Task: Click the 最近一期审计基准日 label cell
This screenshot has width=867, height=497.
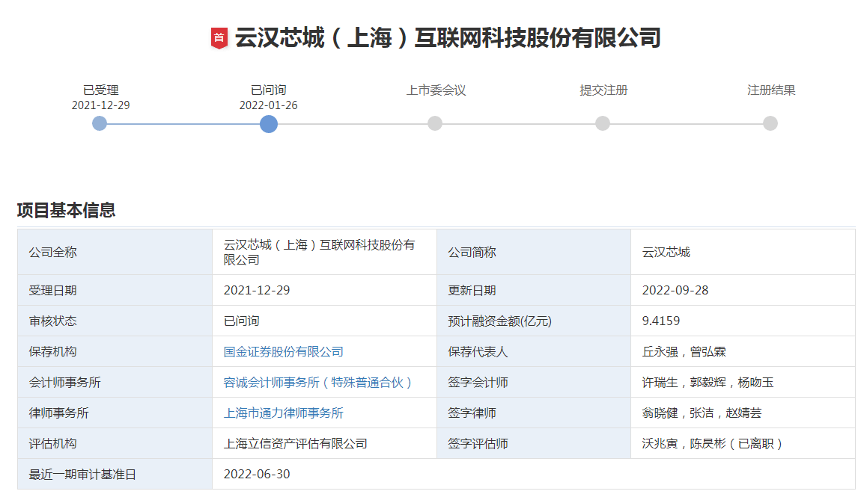Action: pos(115,474)
